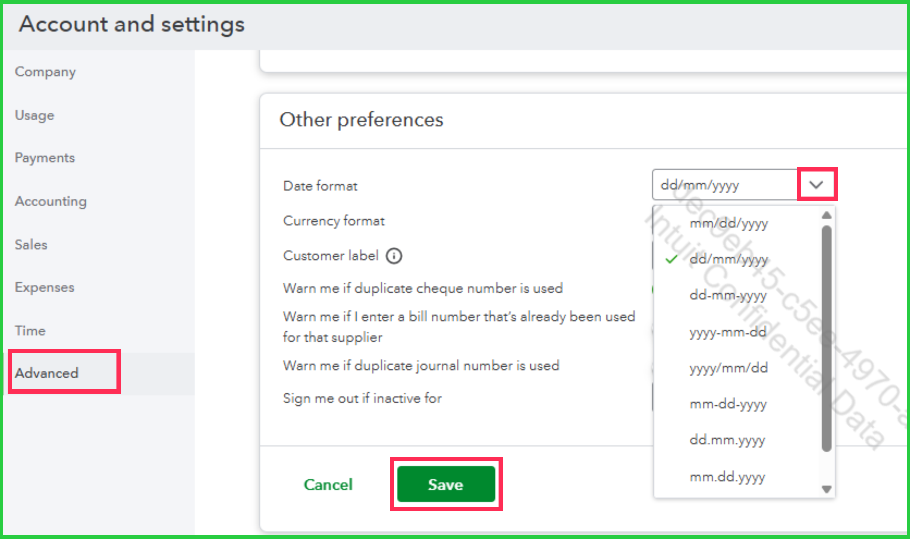Click the scrollbar up arrow in date list

pyautogui.click(x=826, y=215)
